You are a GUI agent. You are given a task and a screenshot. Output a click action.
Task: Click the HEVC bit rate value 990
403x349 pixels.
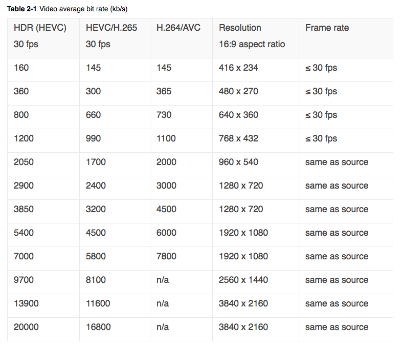tap(93, 138)
